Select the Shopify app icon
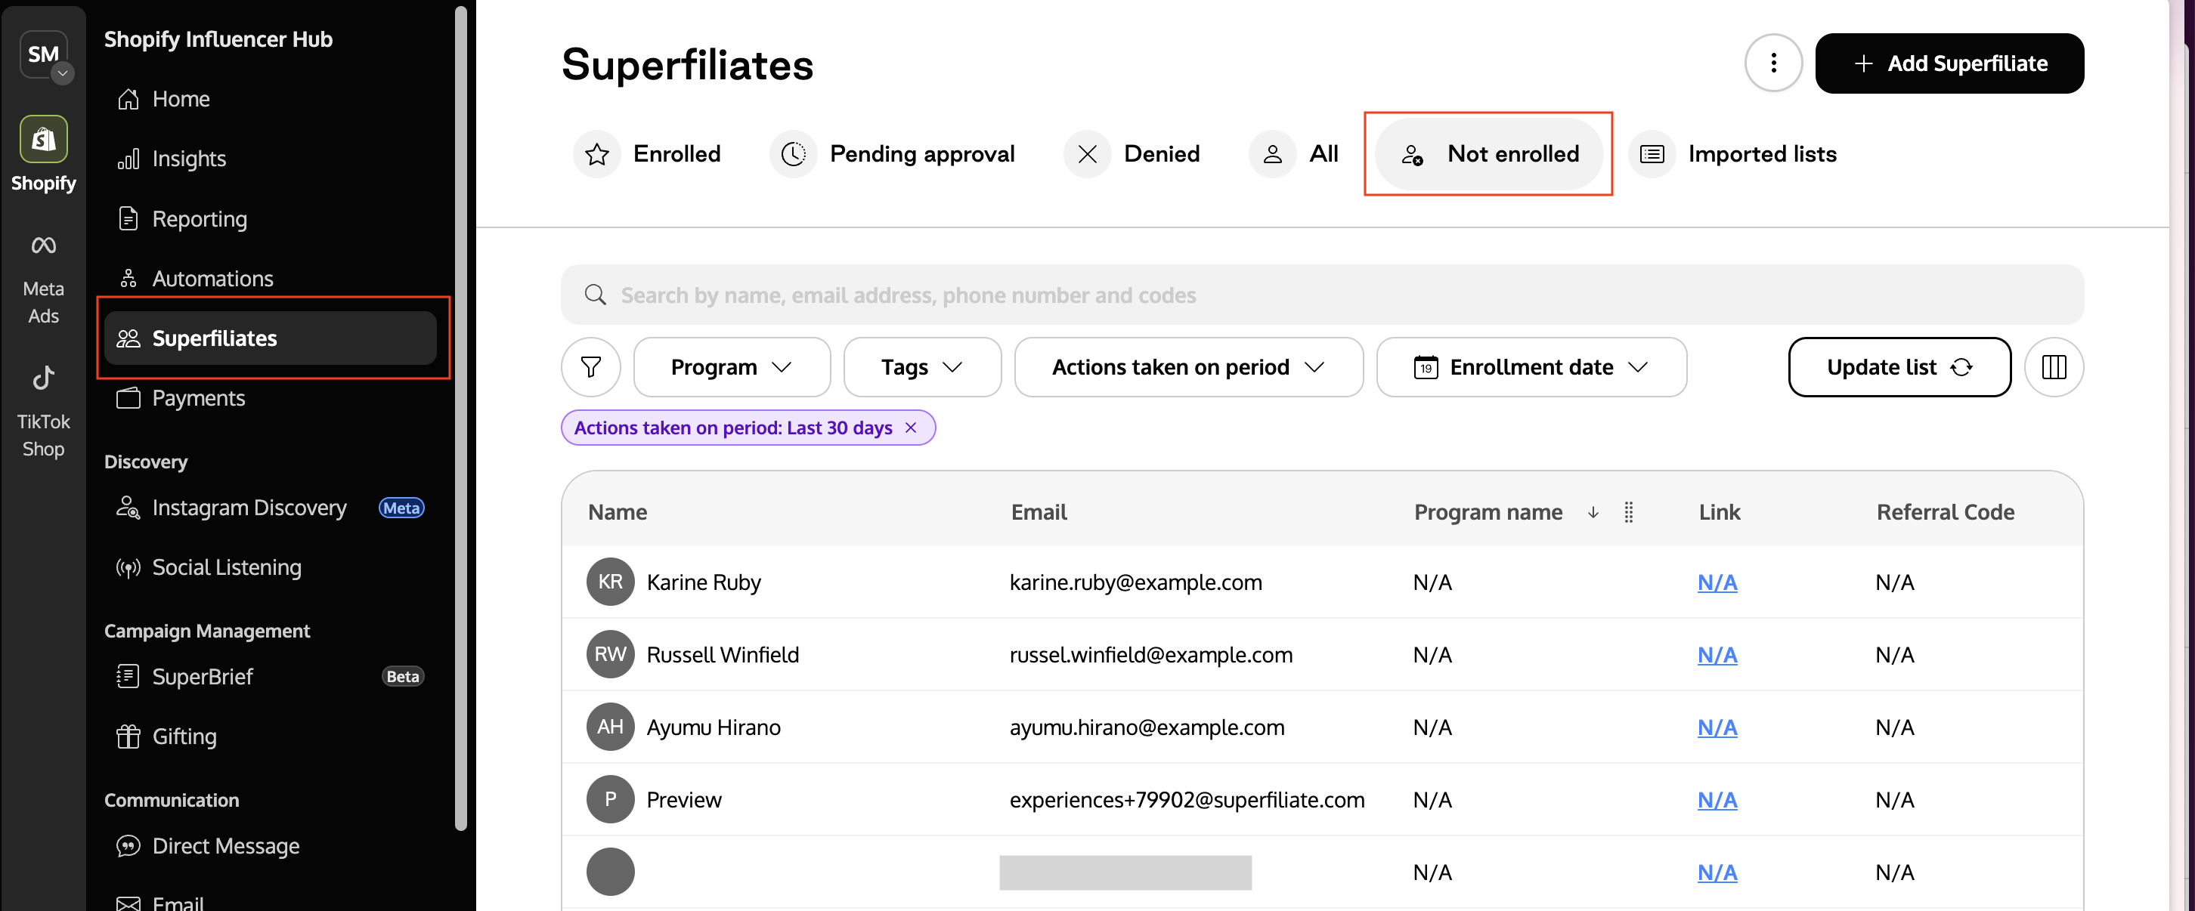The width and height of the screenshot is (2195, 911). point(43,139)
